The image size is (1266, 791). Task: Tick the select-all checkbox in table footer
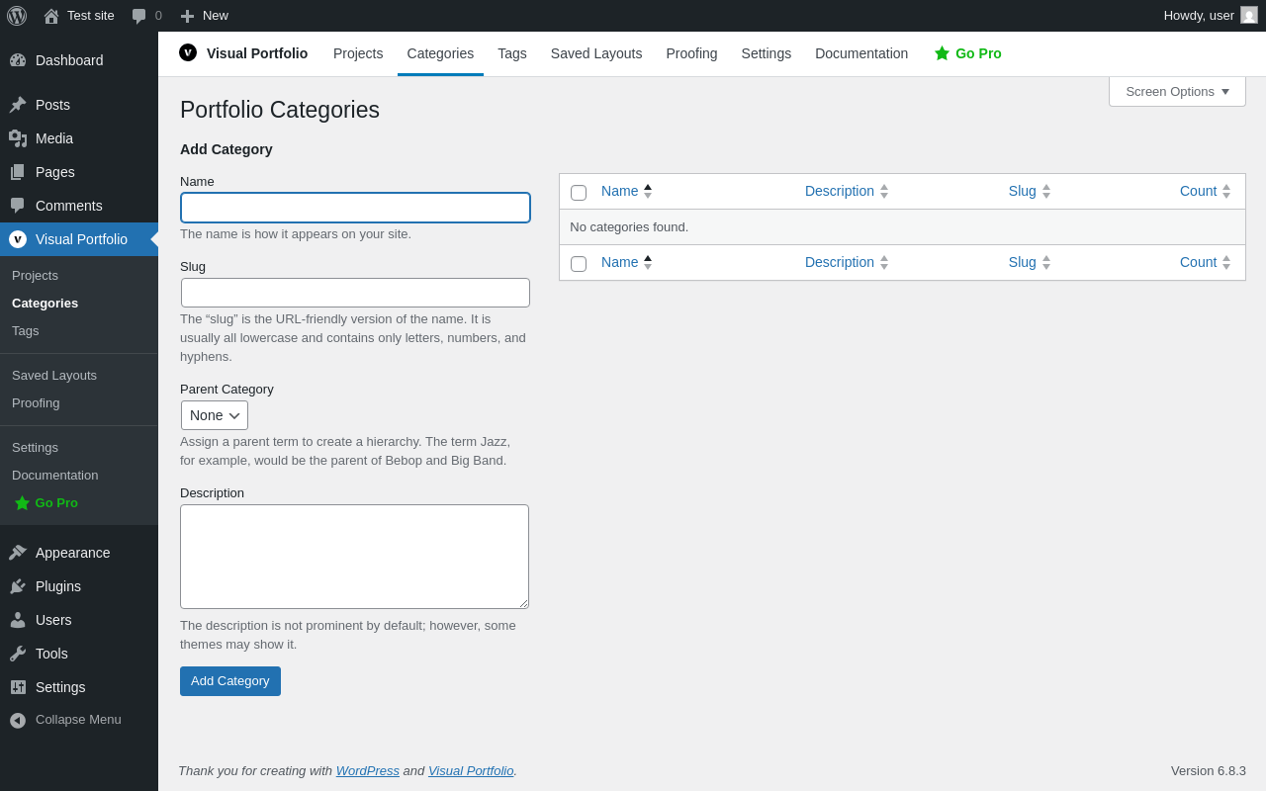click(x=579, y=264)
